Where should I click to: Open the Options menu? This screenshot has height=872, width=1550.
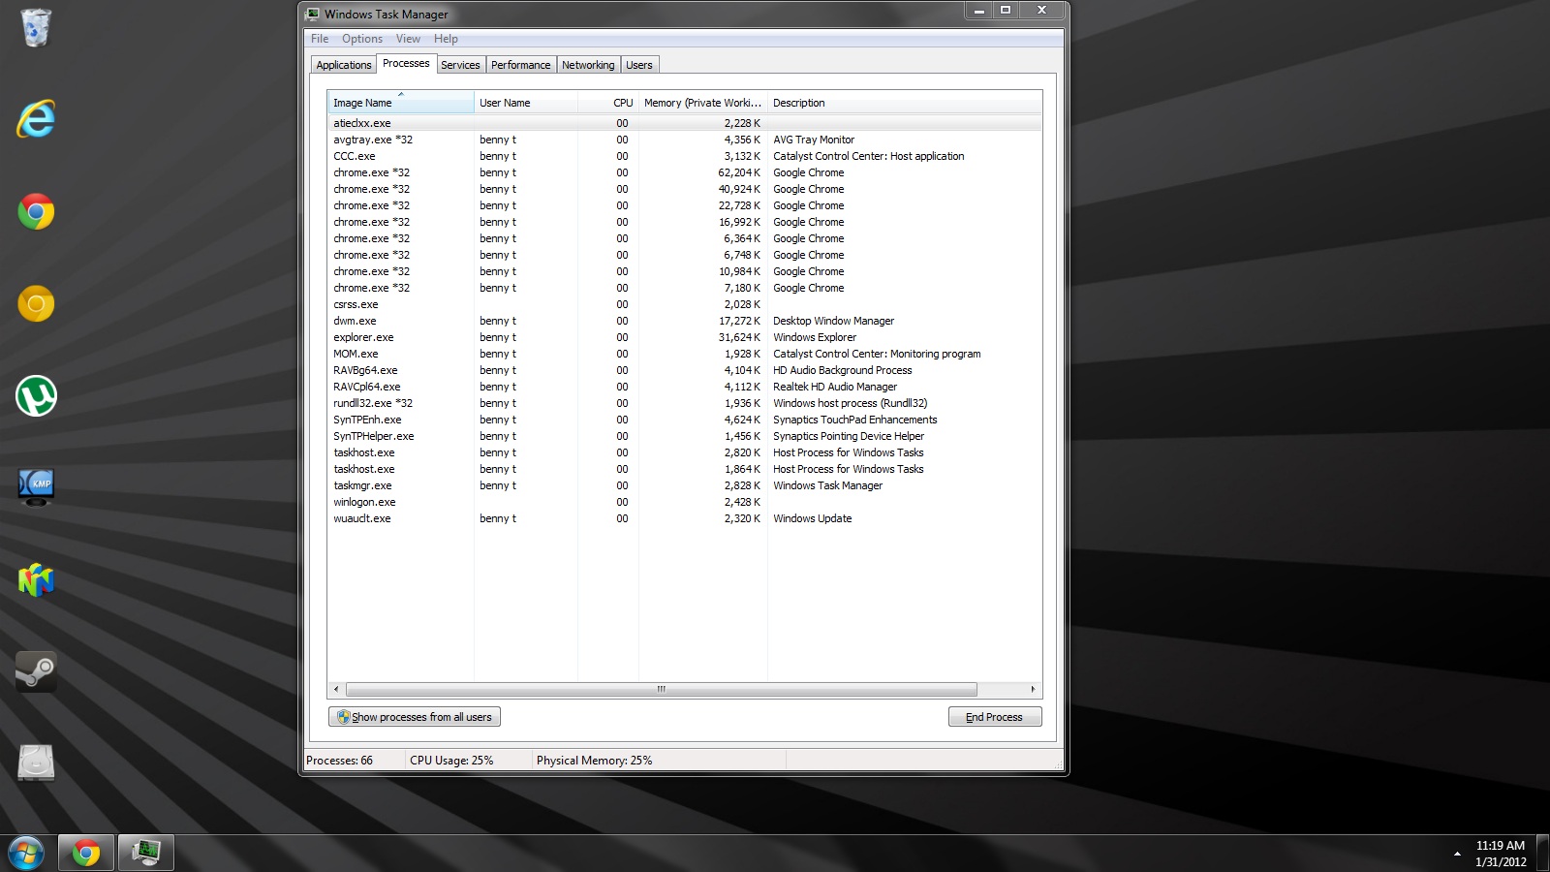362,39
